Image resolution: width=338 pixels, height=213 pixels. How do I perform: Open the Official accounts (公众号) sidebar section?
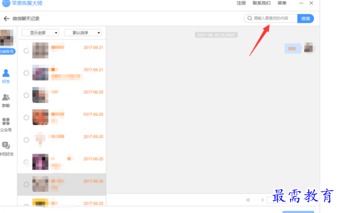tap(6, 125)
